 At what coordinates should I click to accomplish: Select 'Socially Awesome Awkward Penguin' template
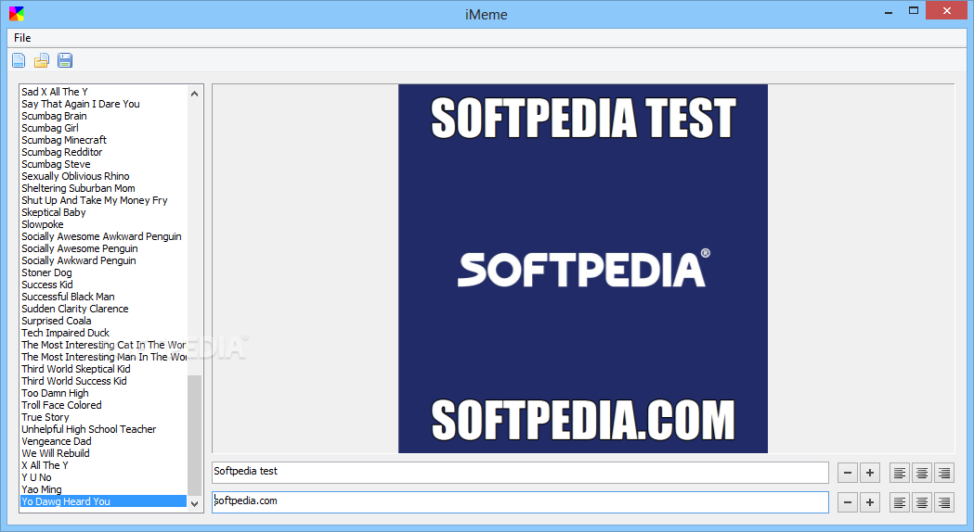click(x=101, y=237)
